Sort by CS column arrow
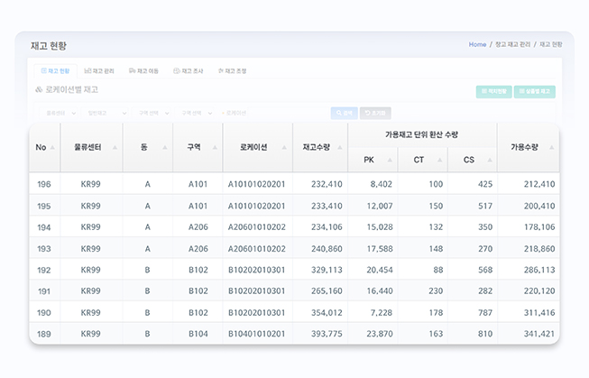 (490, 160)
